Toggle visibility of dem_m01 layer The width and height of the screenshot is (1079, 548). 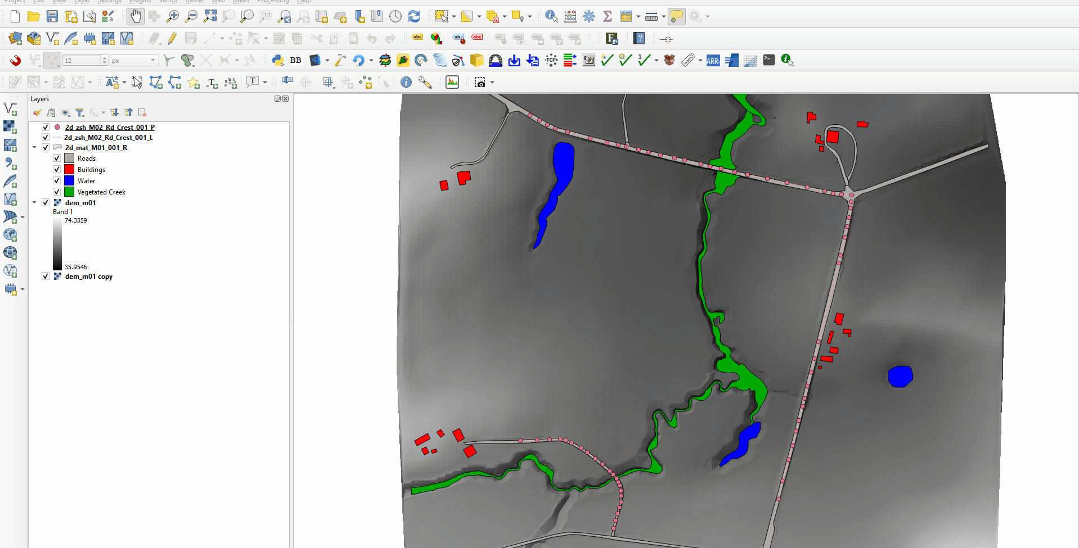46,202
